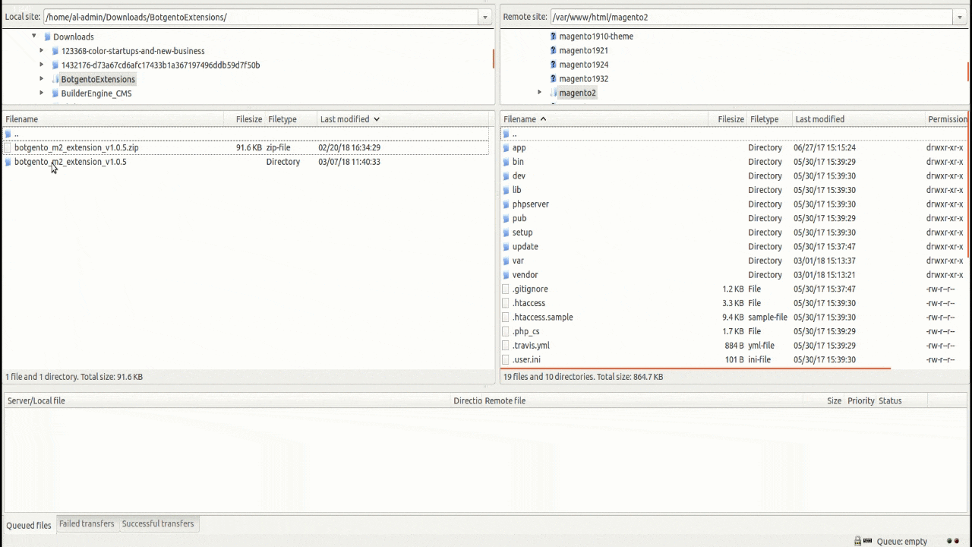Select the .gitignore file icon
The height and width of the screenshot is (547, 972).
(506, 289)
